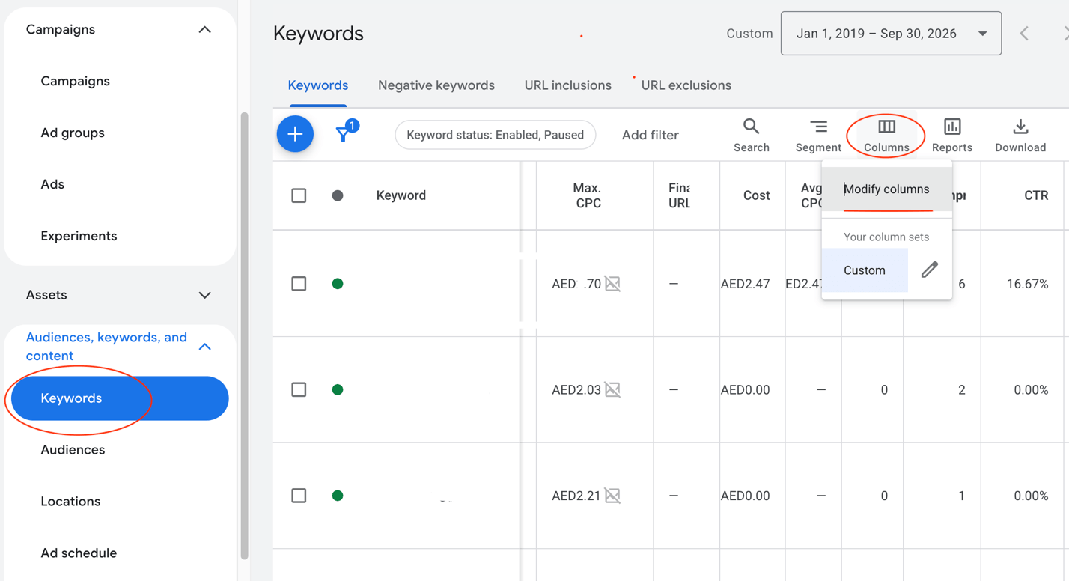
Task: Click green status dot in AED2.03 row
Action: 338,389
